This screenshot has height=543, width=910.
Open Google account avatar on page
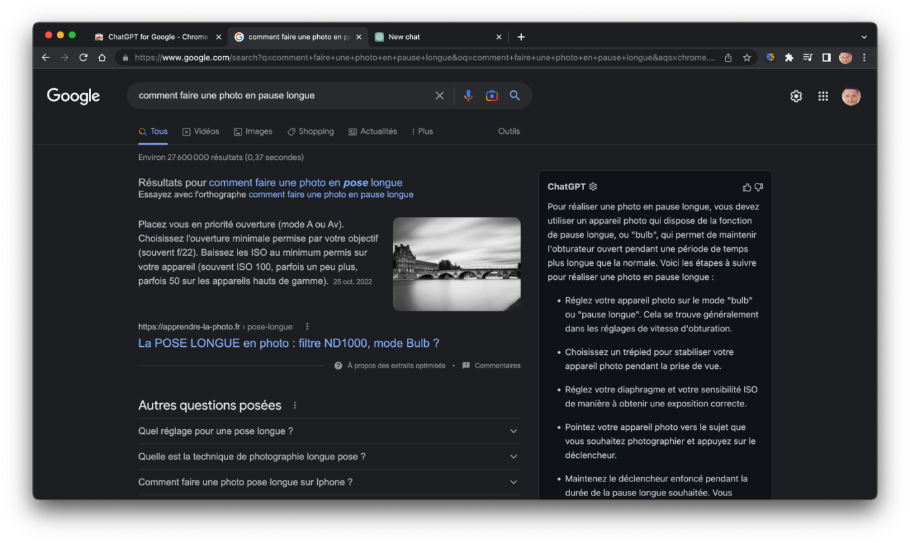pos(851,96)
